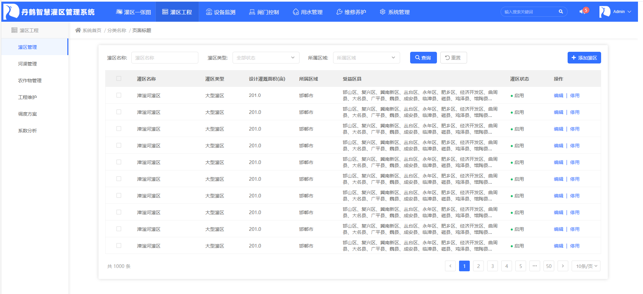Click the 重置 reset button
Screen dimensions: 643x294
tap(453, 57)
